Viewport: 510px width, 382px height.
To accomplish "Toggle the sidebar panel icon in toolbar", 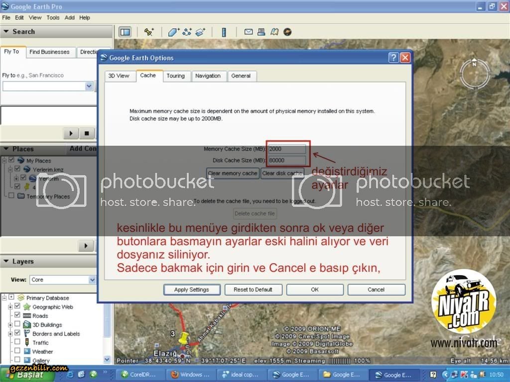I will click(x=125, y=32).
